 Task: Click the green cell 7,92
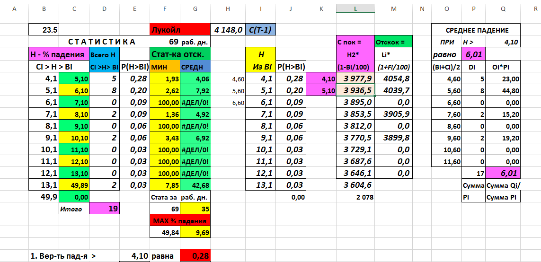pyautogui.click(x=195, y=90)
